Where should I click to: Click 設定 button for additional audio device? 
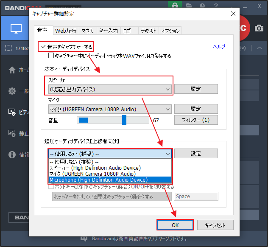(196, 153)
